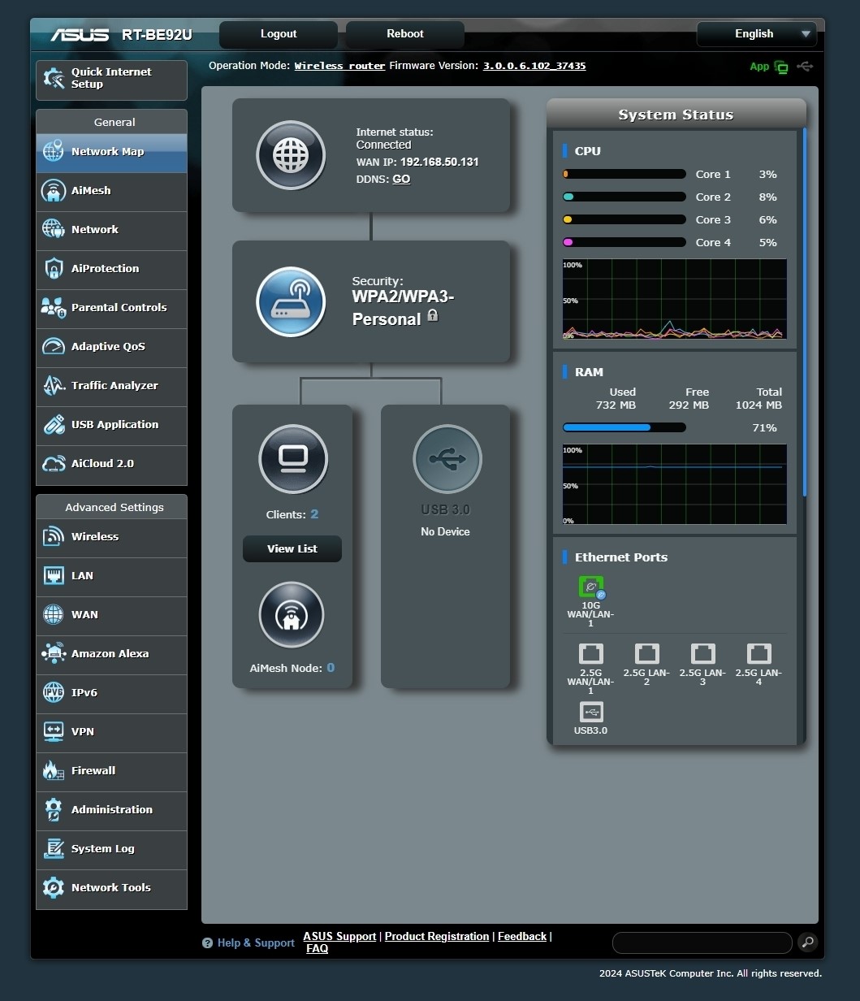Click the USB status icon in header
Screen dimensions: 860x1001
tap(805, 66)
